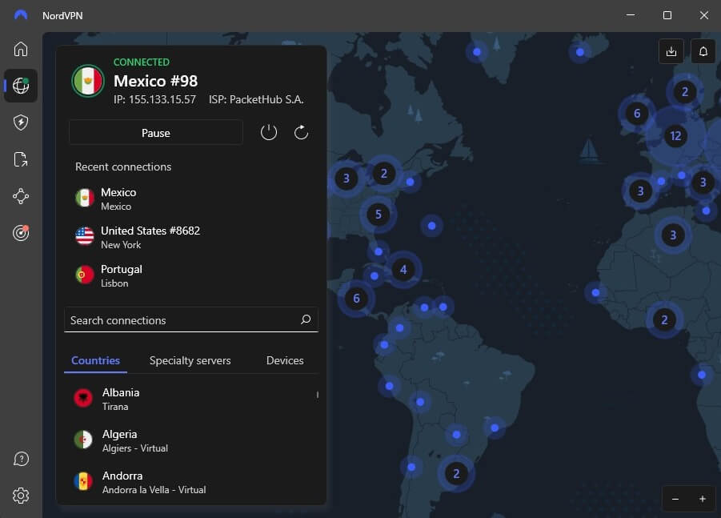The height and width of the screenshot is (518, 721).
Task: Connect to Andorra la Vella - Virtual
Action: click(x=190, y=482)
